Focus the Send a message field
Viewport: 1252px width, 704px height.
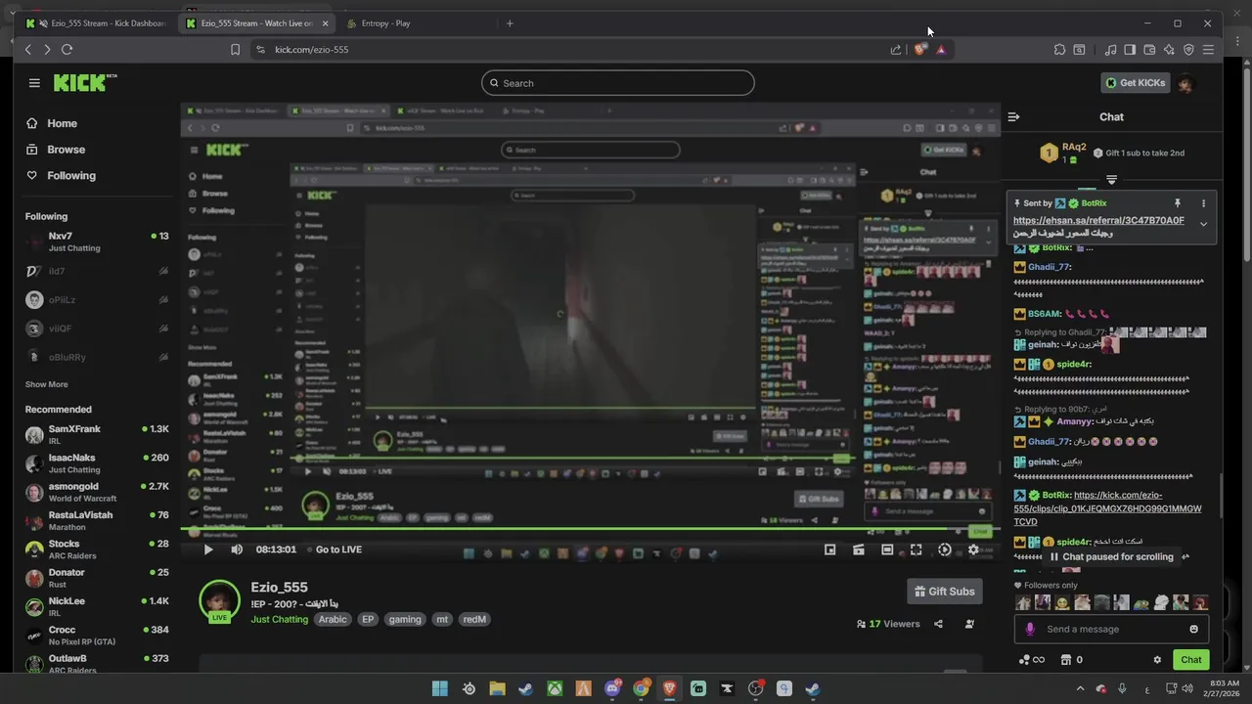pyautogui.click(x=1111, y=629)
